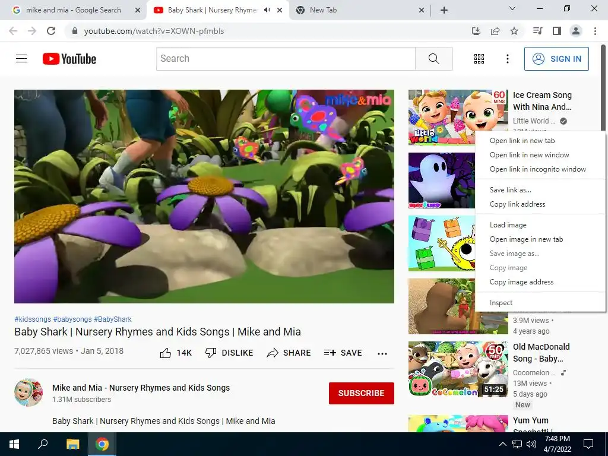
Task: Mute tab via speaker icon on YouTube tab
Action: 267,10
